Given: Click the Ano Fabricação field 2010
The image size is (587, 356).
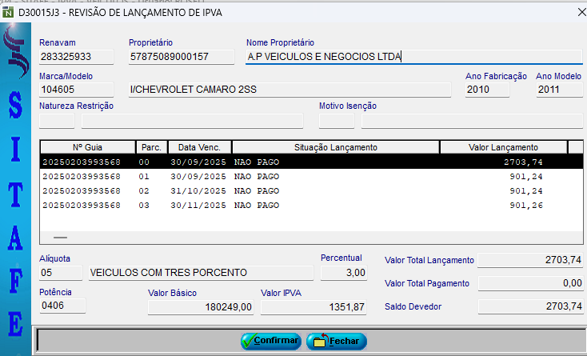Looking at the screenshot, I should point(487,90).
